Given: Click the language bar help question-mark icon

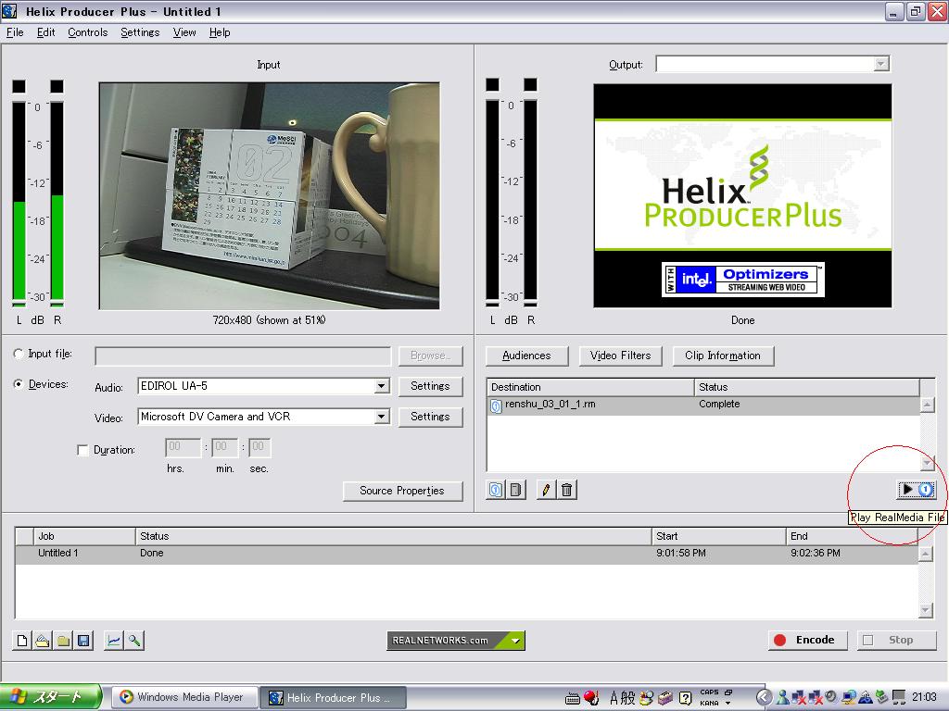Looking at the screenshot, I should point(685,698).
